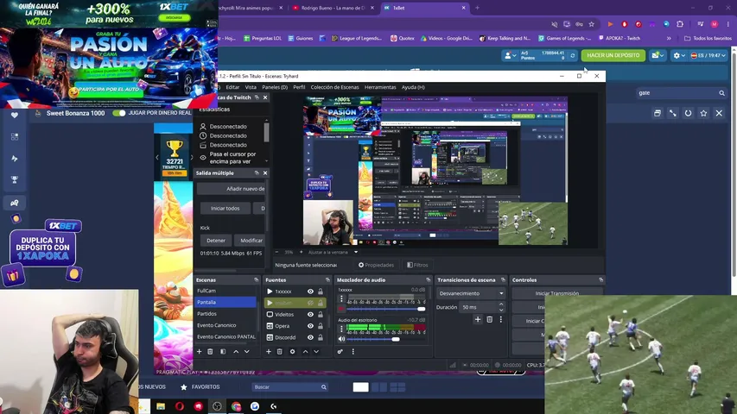
Task: Close the Salida múltiple dock panel
Action: tap(265, 173)
